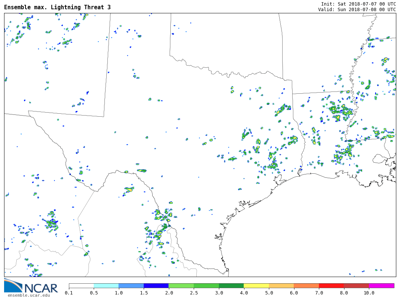Choose the magenta above-10.0 swatch
Screen dimensions: 400x300
381,286
